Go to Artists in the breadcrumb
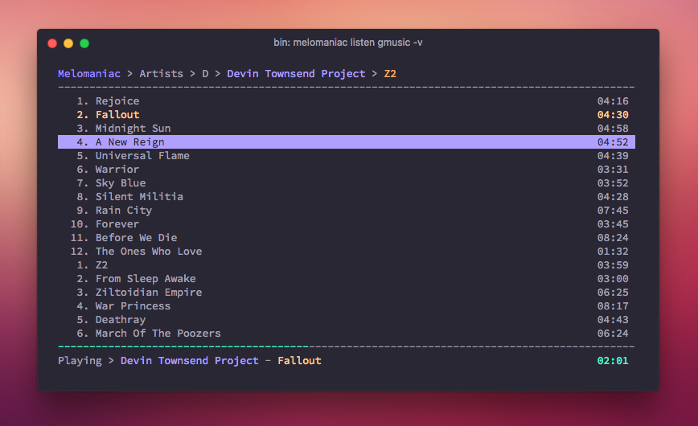The image size is (698, 426). click(x=161, y=74)
